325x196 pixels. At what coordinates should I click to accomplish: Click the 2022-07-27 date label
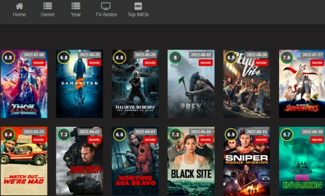[312, 55]
